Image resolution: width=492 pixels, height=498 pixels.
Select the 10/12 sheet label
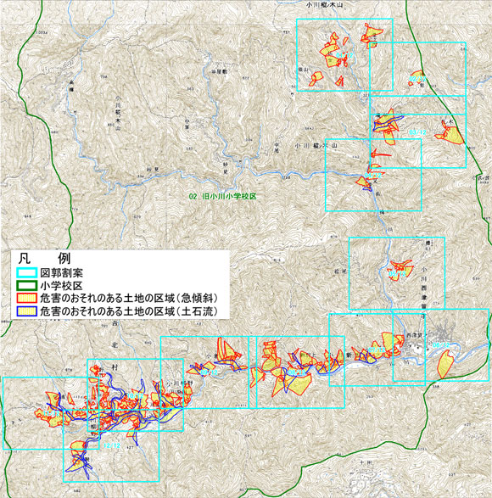(136, 395)
